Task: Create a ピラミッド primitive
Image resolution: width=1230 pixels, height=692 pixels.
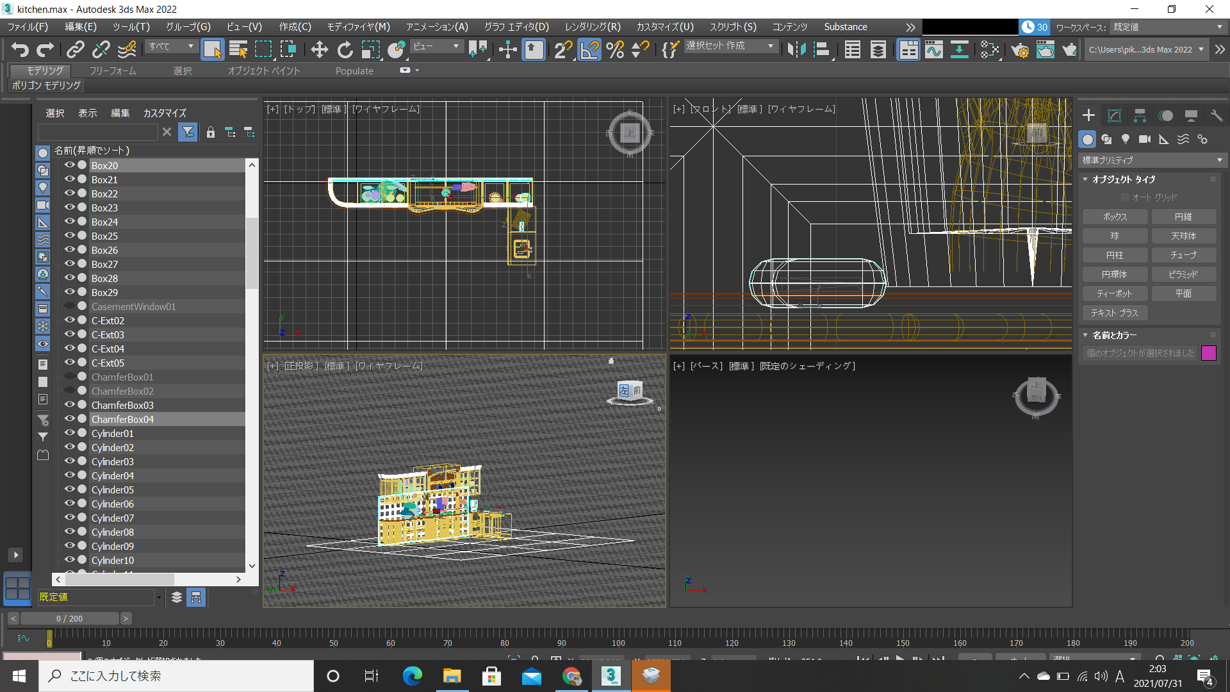Action: click(1183, 274)
